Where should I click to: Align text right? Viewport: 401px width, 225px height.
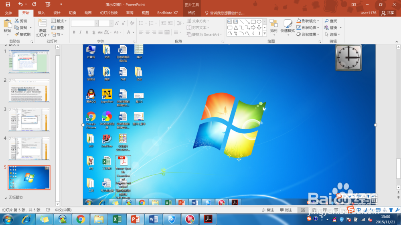coord(154,32)
